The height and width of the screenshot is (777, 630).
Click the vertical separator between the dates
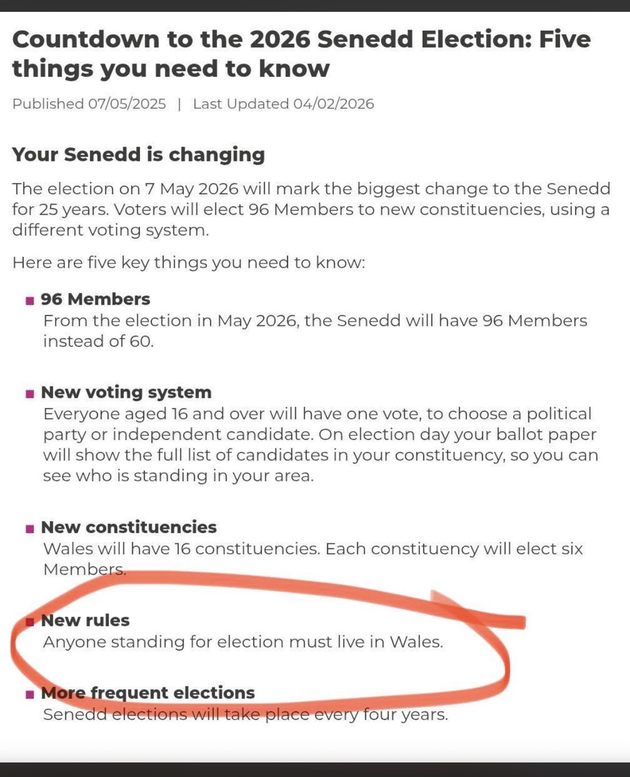179,104
